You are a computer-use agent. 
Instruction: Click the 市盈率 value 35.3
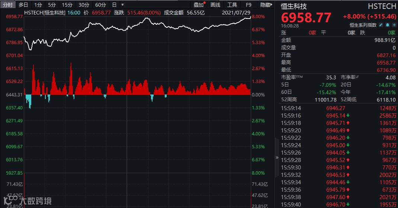click(x=331, y=77)
